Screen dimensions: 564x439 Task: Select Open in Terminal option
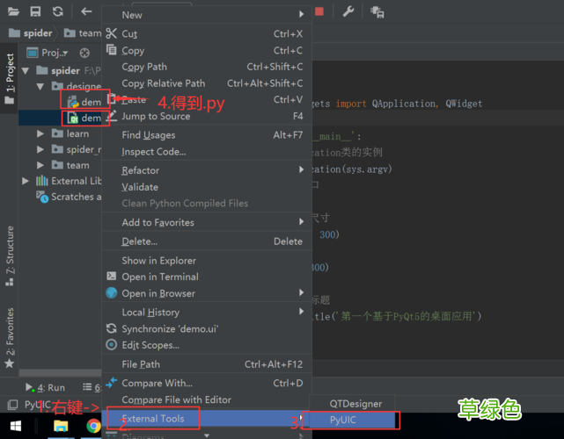[x=159, y=277]
